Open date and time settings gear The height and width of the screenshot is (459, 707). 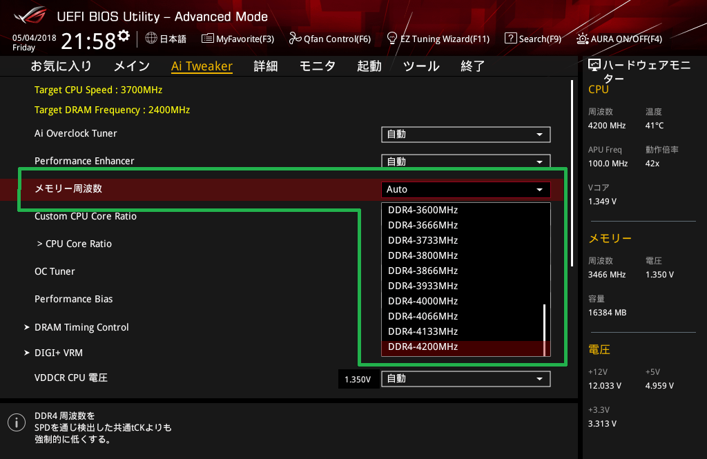pos(124,35)
